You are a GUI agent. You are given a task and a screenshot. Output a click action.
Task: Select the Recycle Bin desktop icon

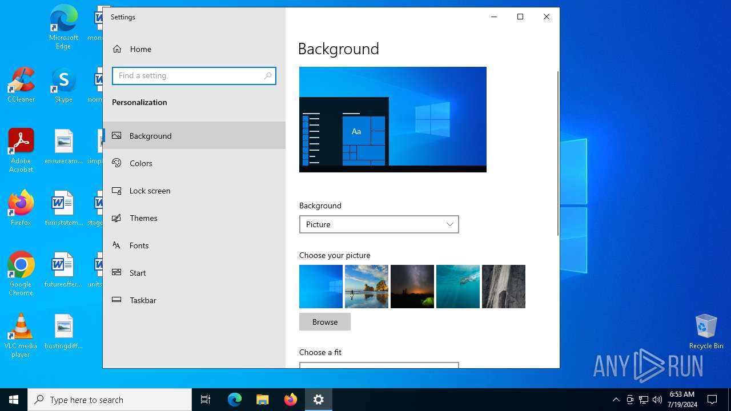pyautogui.click(x=706, y=332)
